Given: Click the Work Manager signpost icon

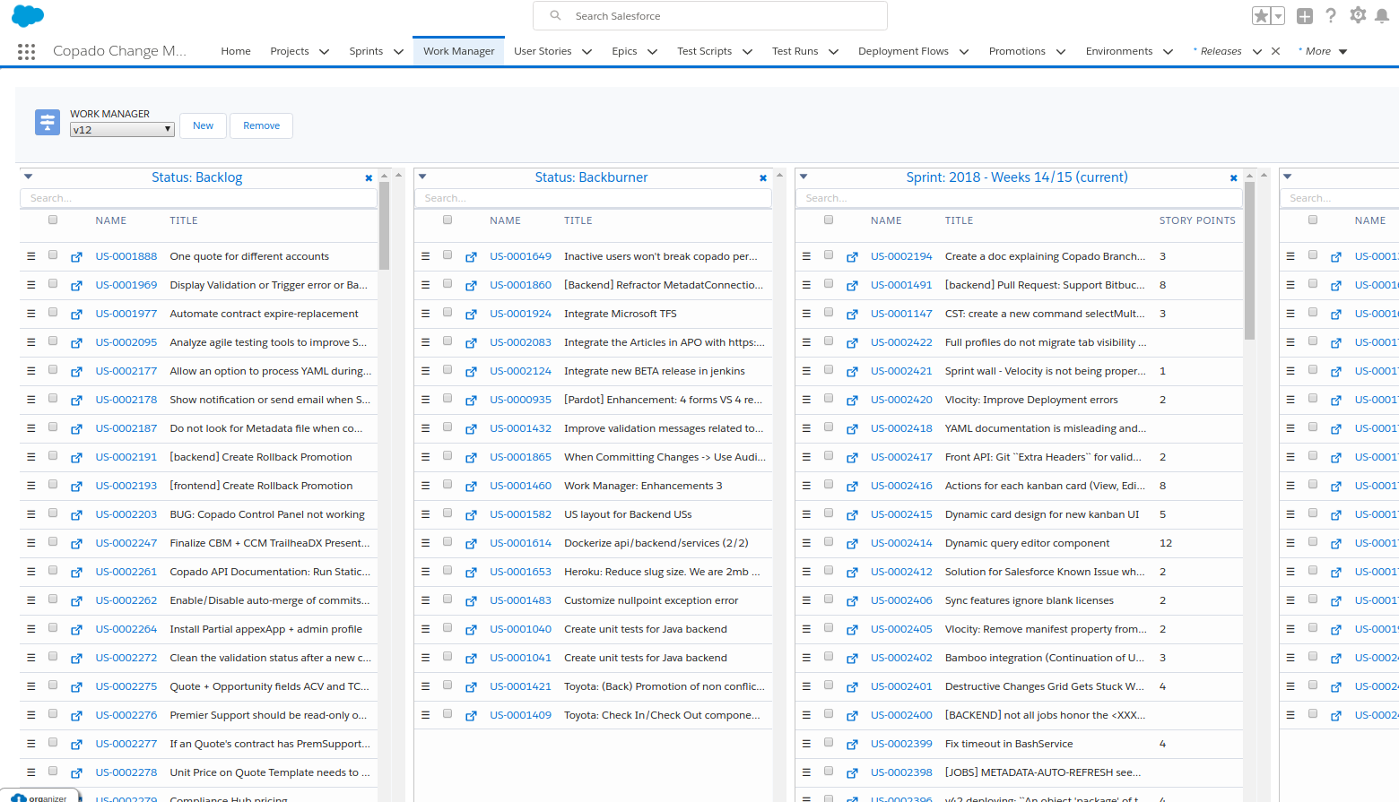Looking at the screenshot, I should (x=48, y=122).
